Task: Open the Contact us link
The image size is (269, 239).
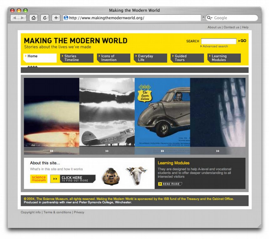Action: tap(231, 27)
